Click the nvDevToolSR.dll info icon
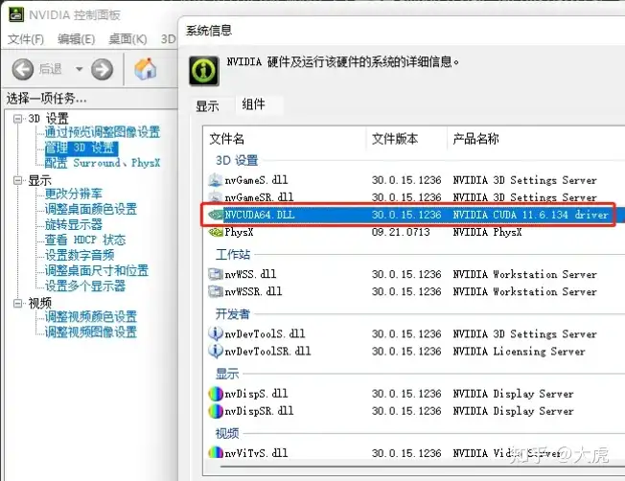 (216, 351)
